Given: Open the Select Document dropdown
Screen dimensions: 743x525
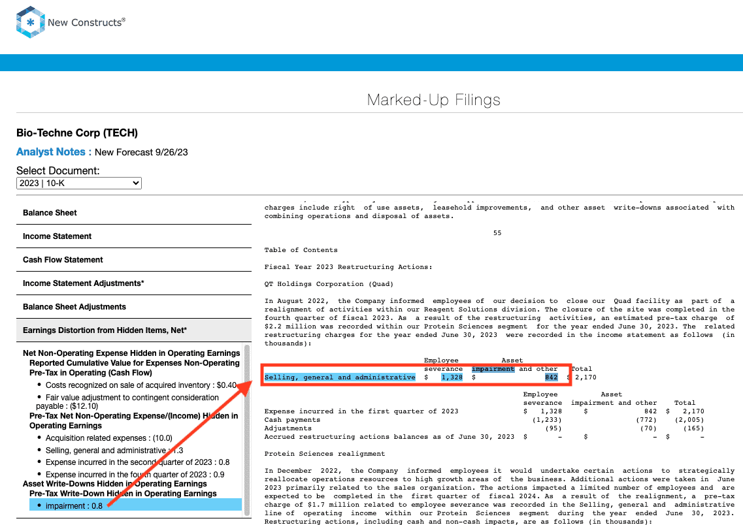Looking at the screenshot, I should point(78,183).
